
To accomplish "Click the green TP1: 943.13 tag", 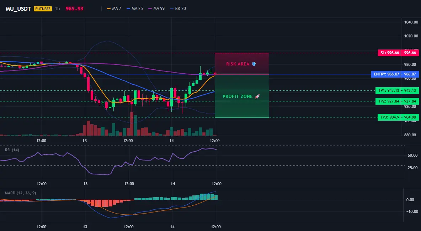I will tap(397, 91).
